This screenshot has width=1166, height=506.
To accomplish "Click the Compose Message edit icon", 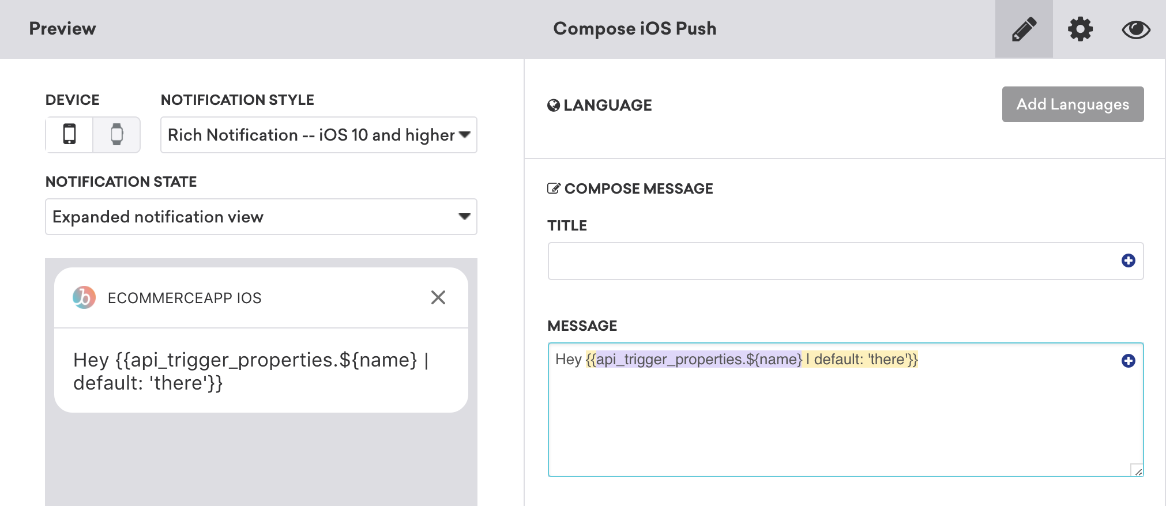I will (554, 188).
